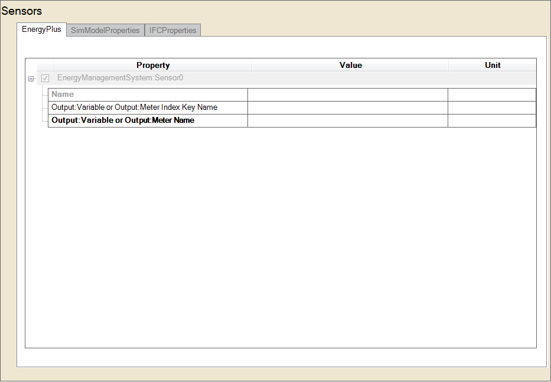Click the Property column header
This screenshot has width=551, height=382.
click(x=153, y=65)
